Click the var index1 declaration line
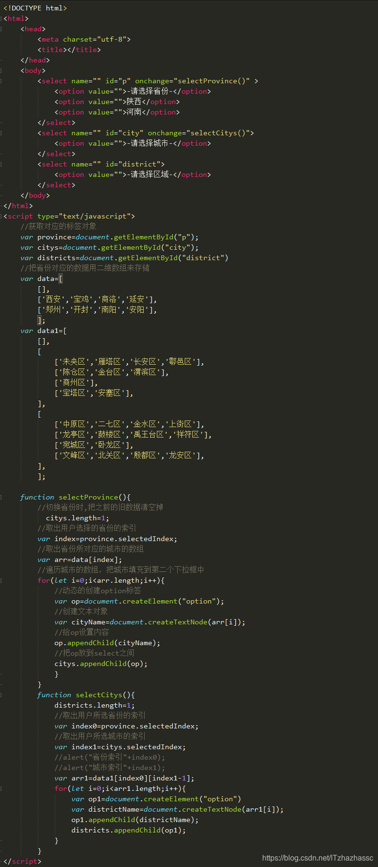The height and width of the screenshot is (867, 378). [120, 747]
